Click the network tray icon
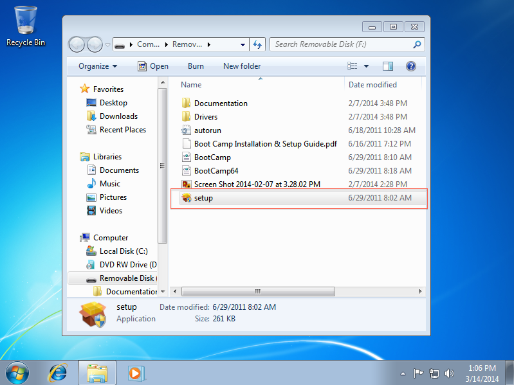The image size is (514, 385). pos(434,373)
